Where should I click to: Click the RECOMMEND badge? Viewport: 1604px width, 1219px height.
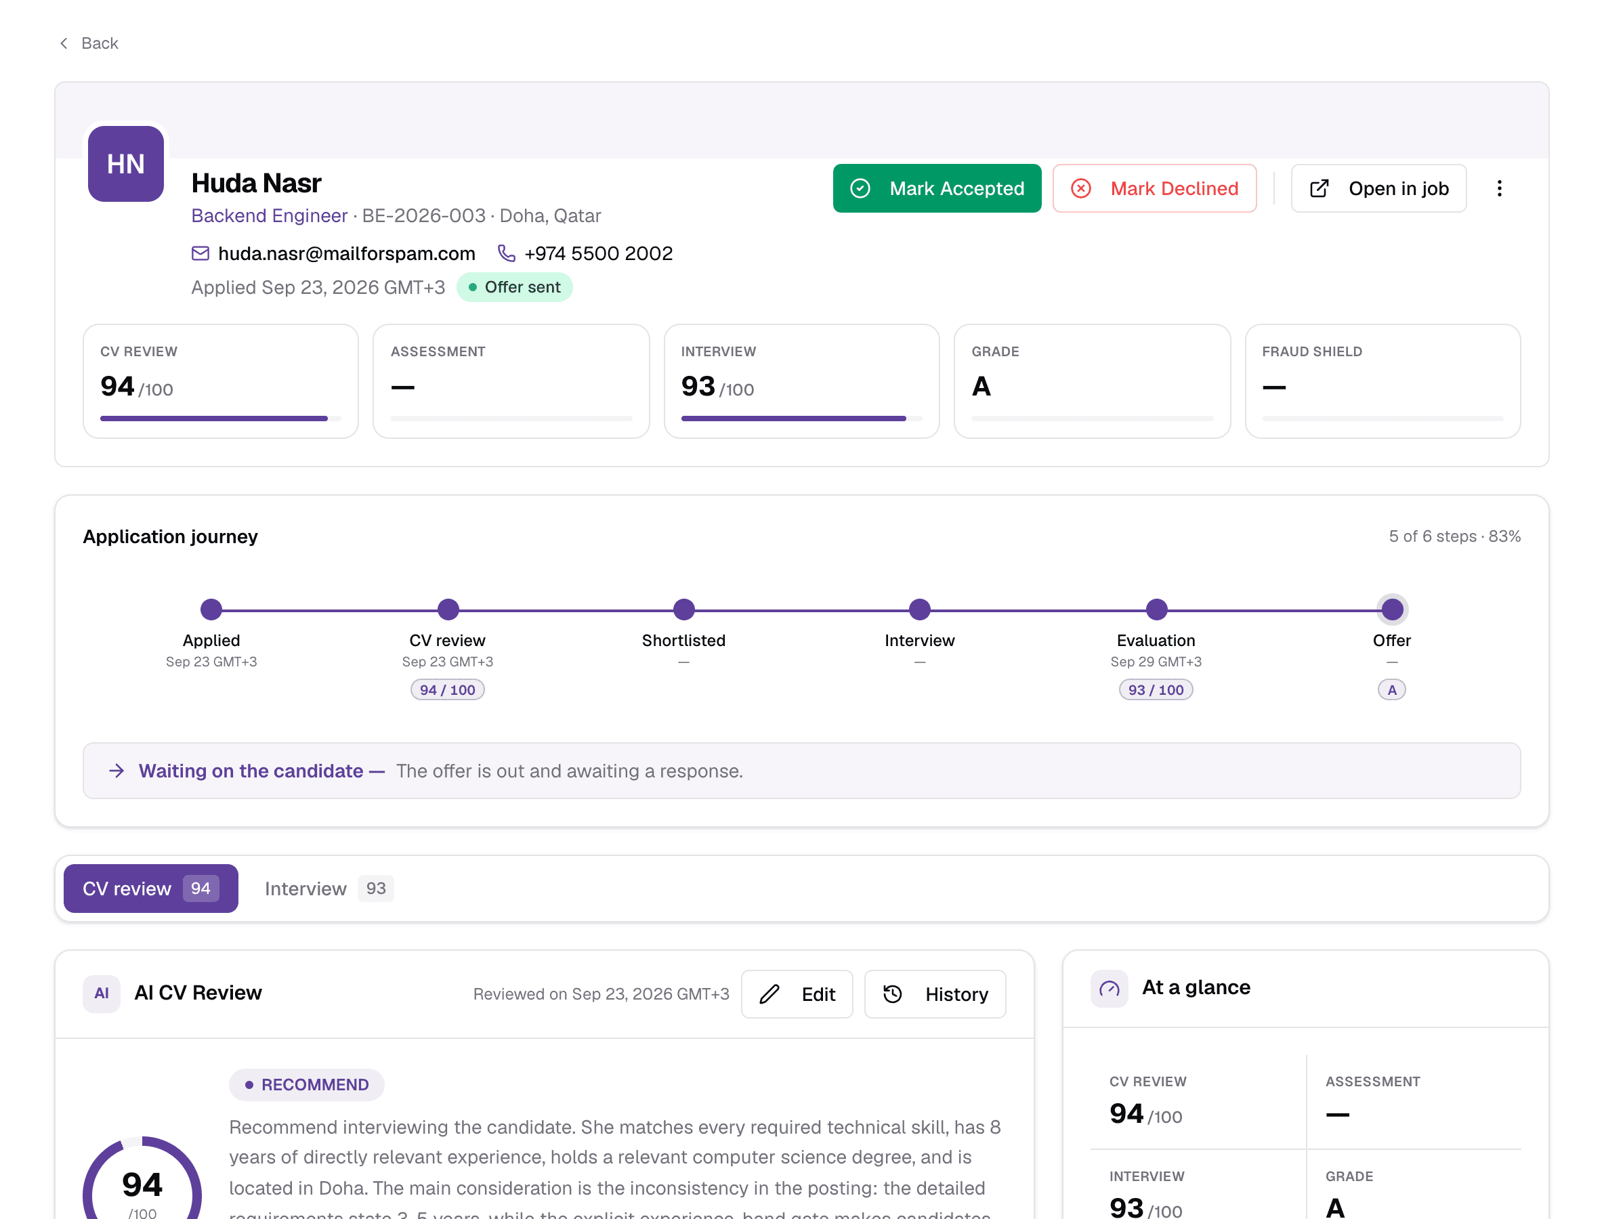[x=306, y=1085]
